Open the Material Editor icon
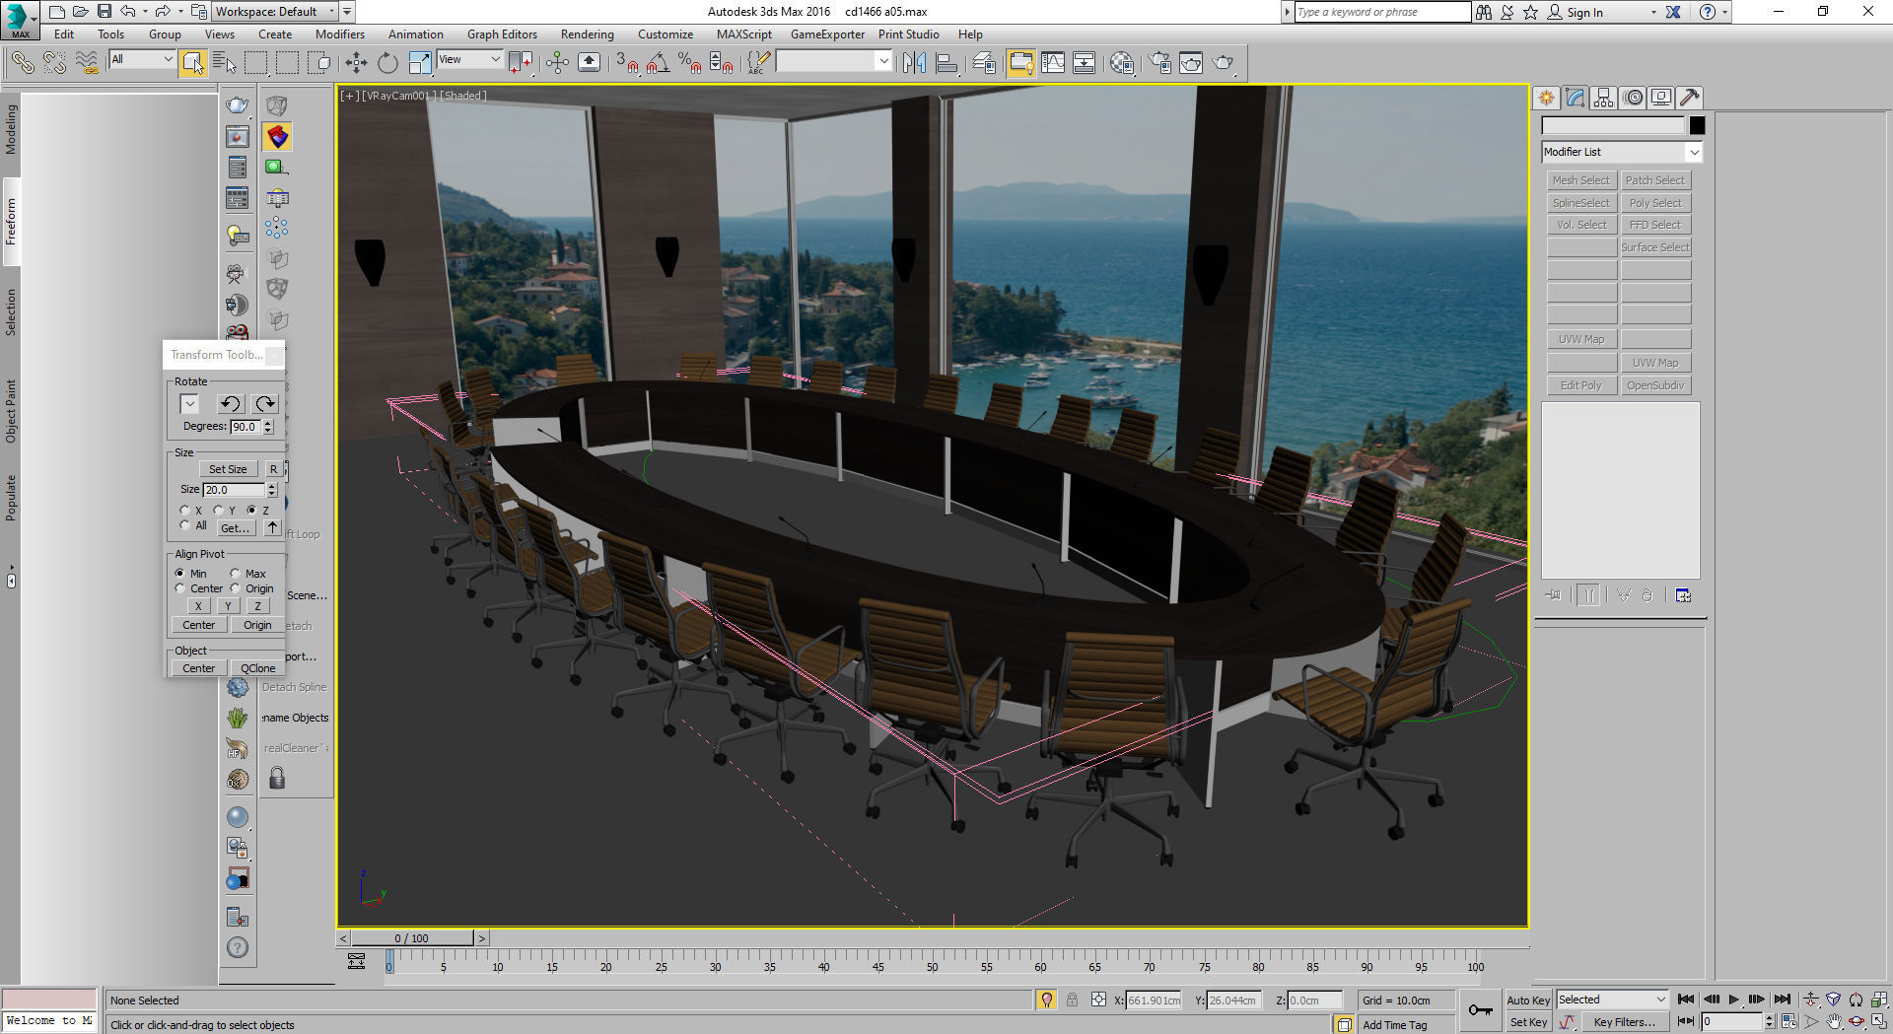Screen dimensions: 1893x1034 1121,63
